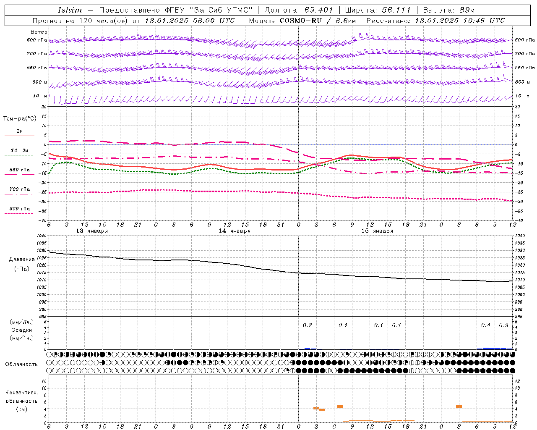
Task: Click the Давление chart label
Action: coord(22,260)
